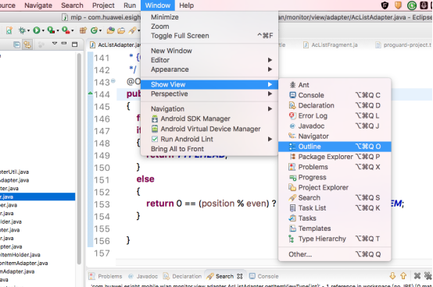Viewport: 433px width, 287px height.
Task: Open dropdown arrow next to Run button
Action: pyautogui.click(x=43, y=31)
